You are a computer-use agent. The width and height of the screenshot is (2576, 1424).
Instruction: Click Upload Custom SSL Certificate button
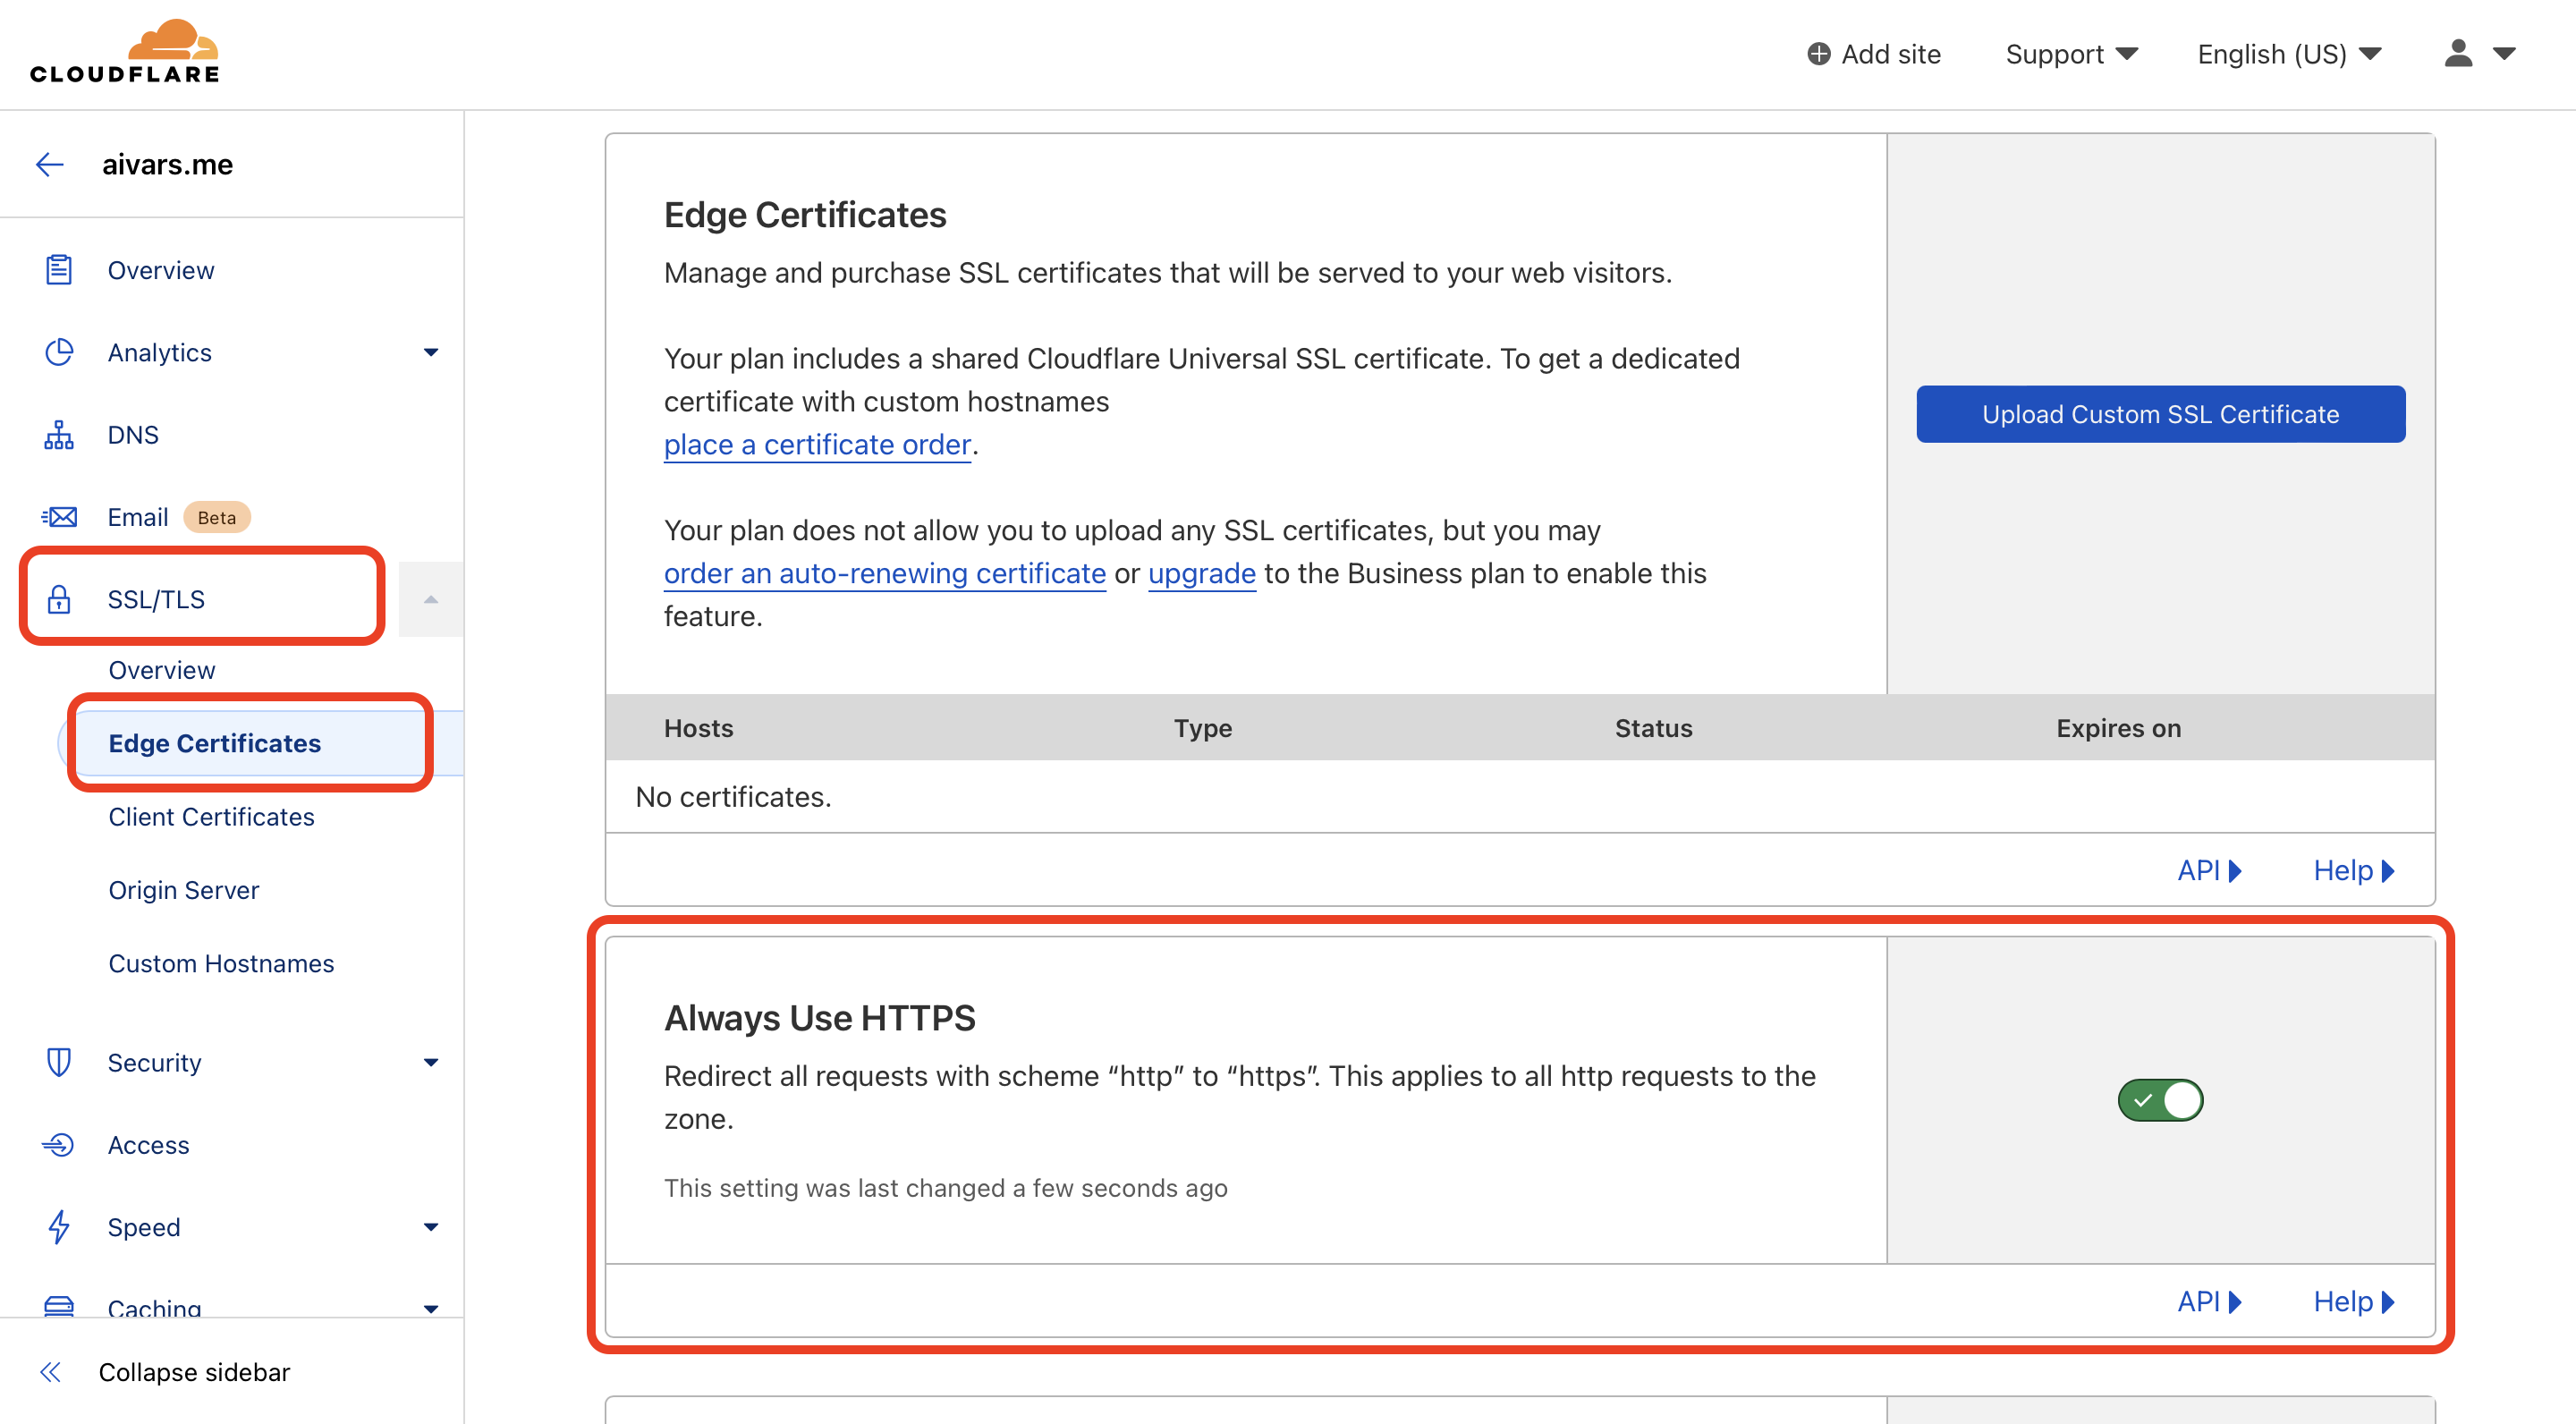click(x=2160, y=414)
